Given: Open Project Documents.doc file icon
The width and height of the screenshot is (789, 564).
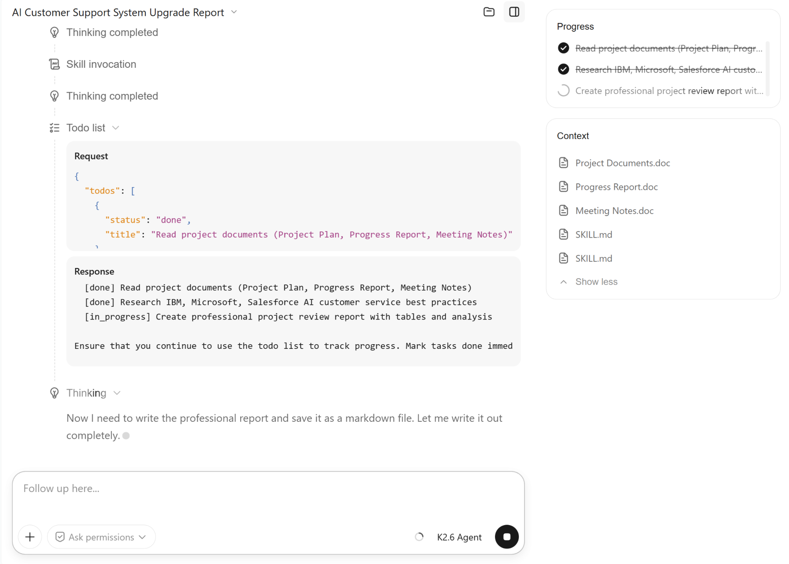Looking at the screenshot, I should (564, 163).
